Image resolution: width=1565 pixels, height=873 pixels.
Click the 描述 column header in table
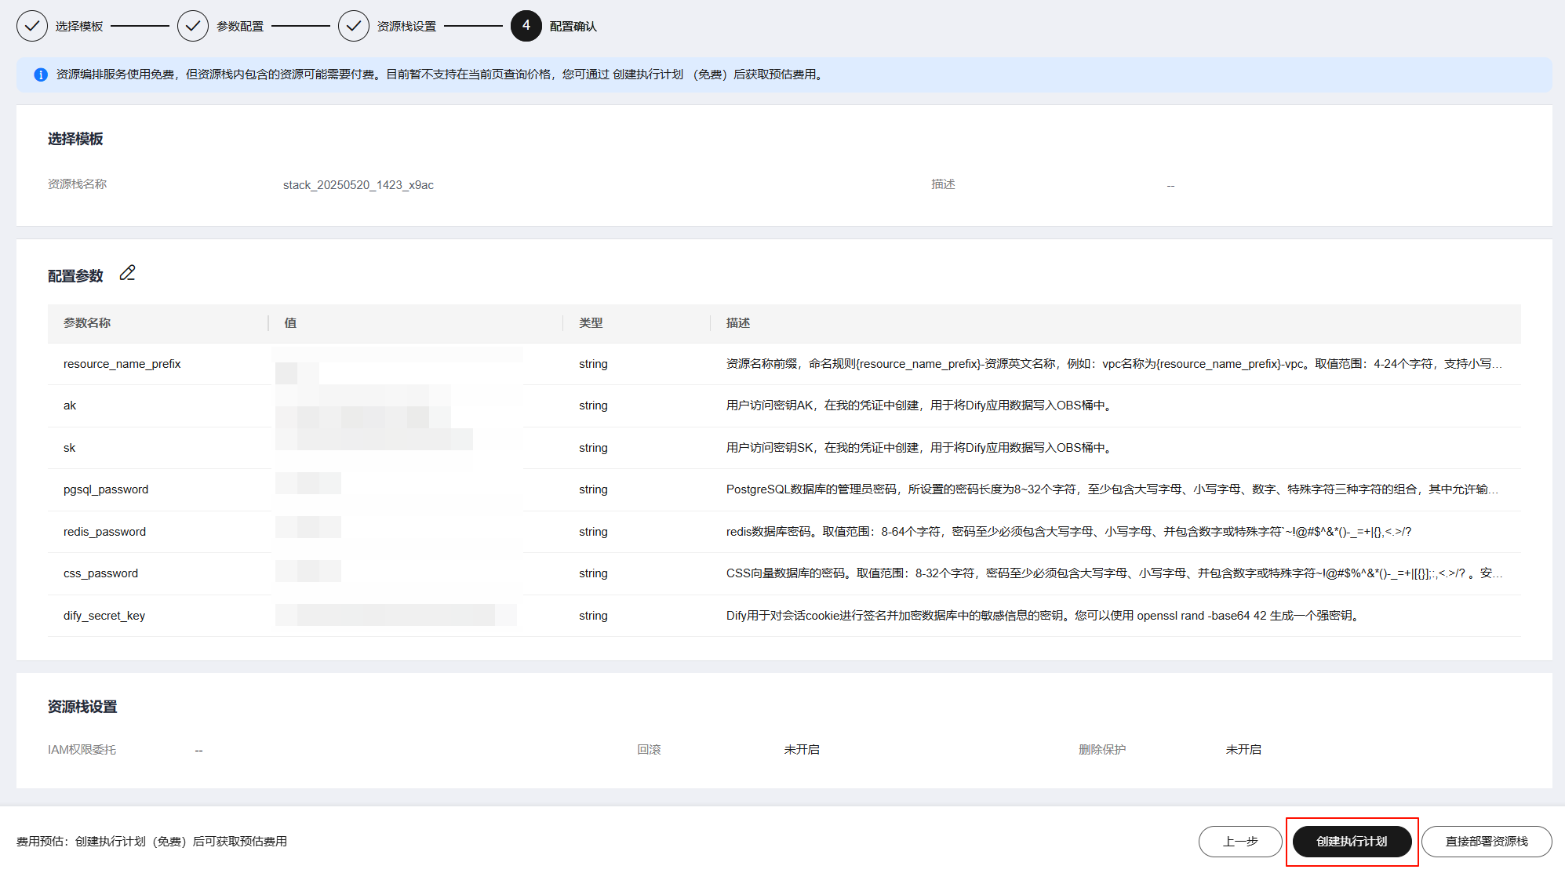737,323
